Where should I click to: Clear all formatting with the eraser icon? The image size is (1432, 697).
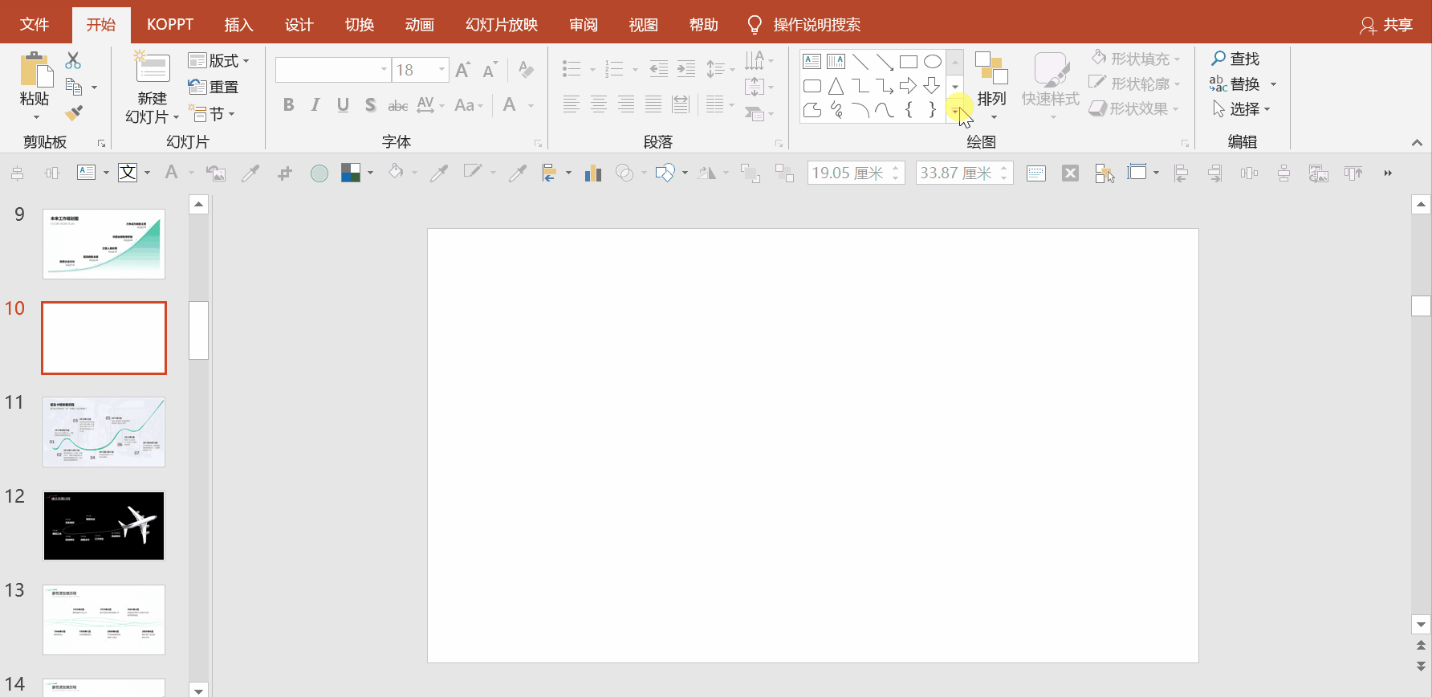(526, 70)
